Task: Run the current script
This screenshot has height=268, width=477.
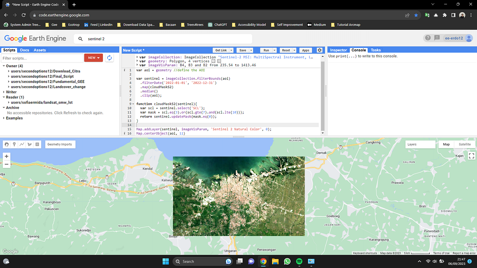Action: (x=266, y=50)
